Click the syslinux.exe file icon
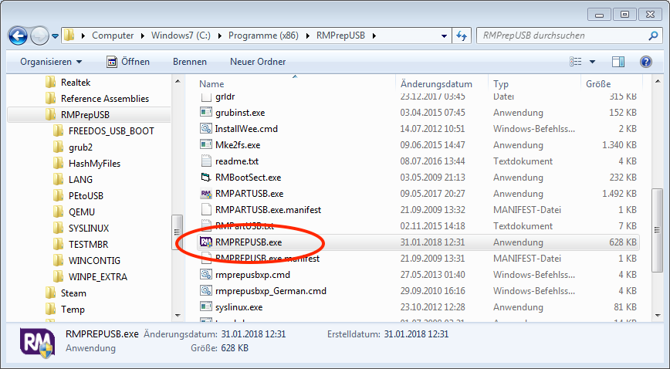The height and width of the screenshot is (369, 670). (x=205, y=307)
